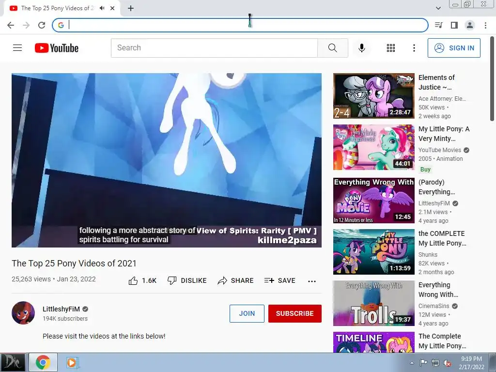Screen dimensions: 496x372
Task: Click the CinemaSins channel name
Action: (434, 306)
